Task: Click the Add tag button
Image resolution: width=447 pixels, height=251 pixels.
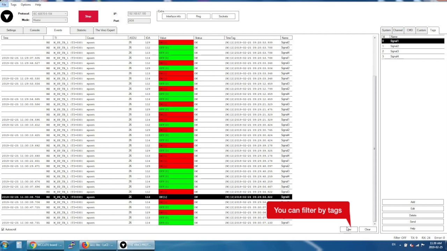Action: [413, 202]
